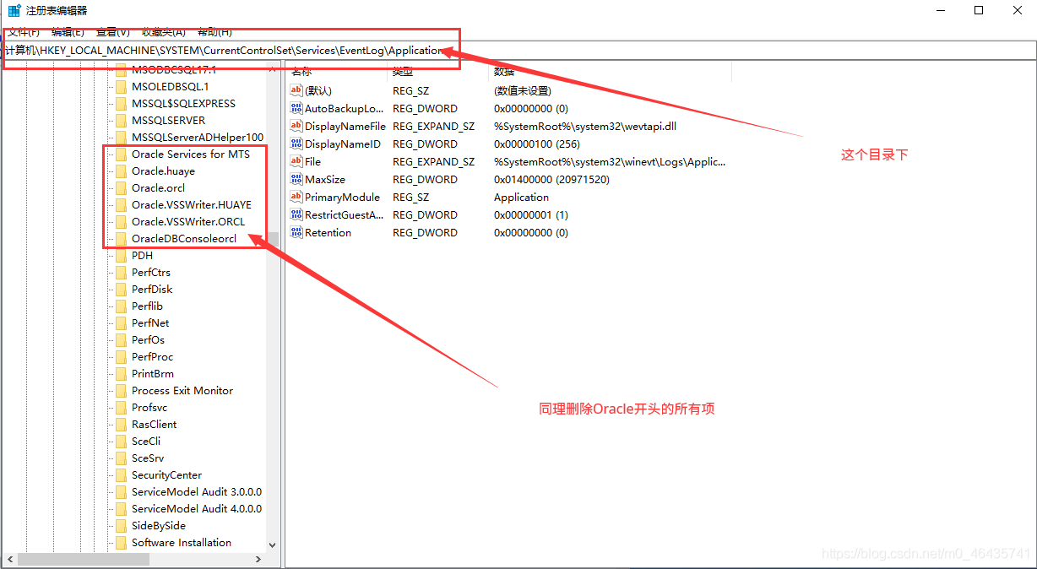Click the folder icon beside Oracle.orcl

pyautogui.click(x=121, y=187)
